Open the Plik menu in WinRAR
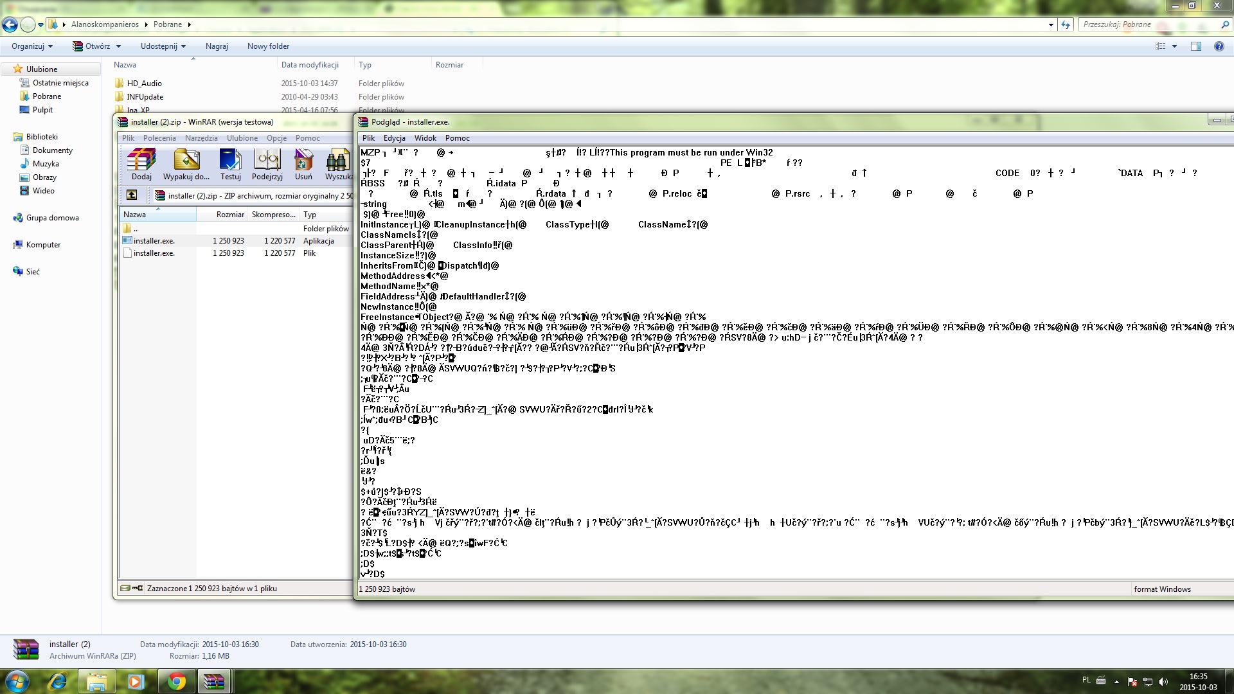This screenshot has width=1234, height=694. click(128, 138)
